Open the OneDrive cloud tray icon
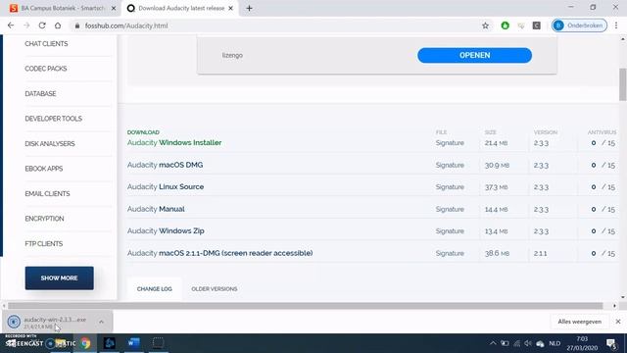This screenshot has height=353, width=627. [x=540, y=344]
